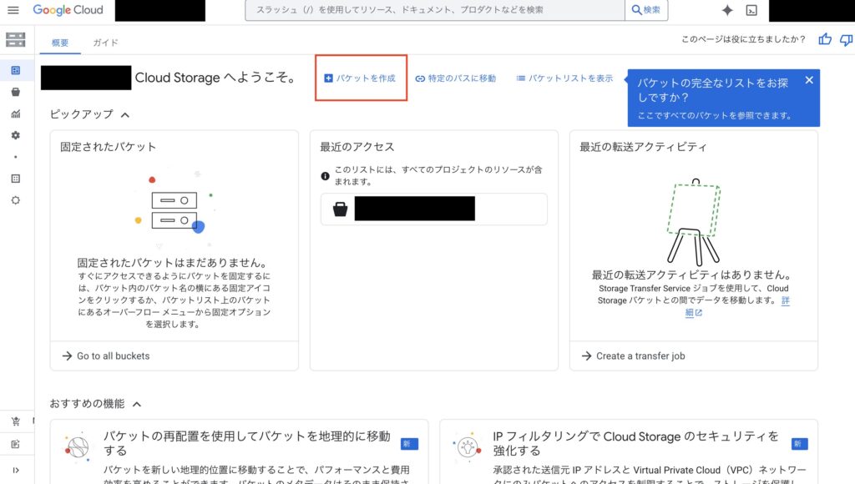
Task: Open Monitoring chart icon in sidebar
Action: tap(15, 113)
